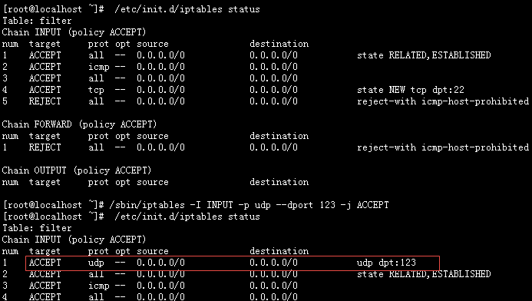Click 'reject-with icmp-host-prohibited' in FORWARD chain

pyautogui.click(x=443, y=147)
